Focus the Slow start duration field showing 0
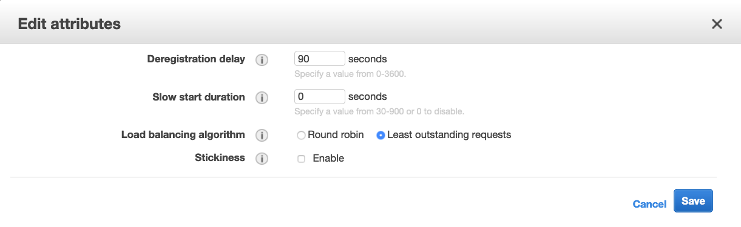 pos(320,96)
